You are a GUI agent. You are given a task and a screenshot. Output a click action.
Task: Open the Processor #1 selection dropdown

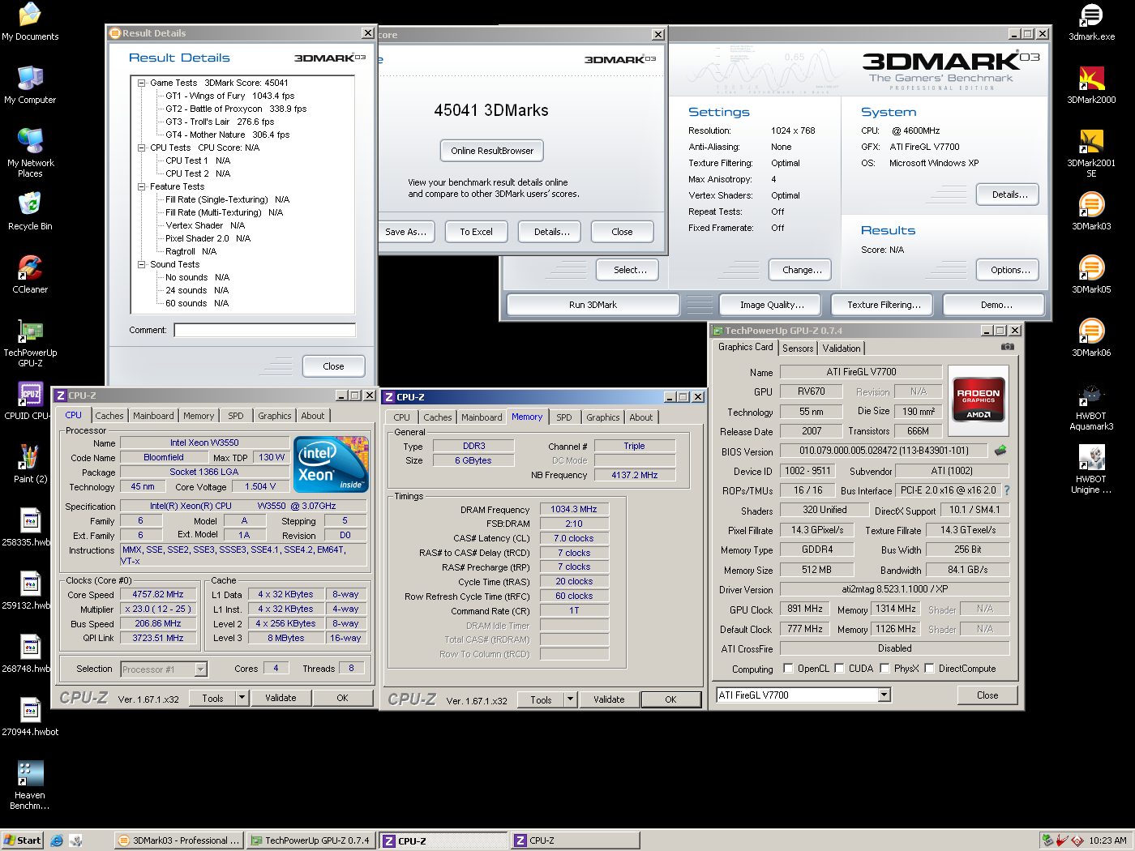200,669
